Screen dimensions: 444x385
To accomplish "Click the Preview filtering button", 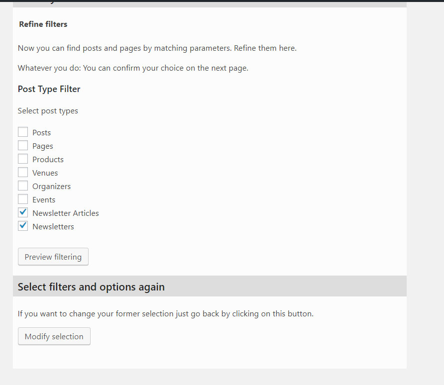I will (x=53, y=257).
